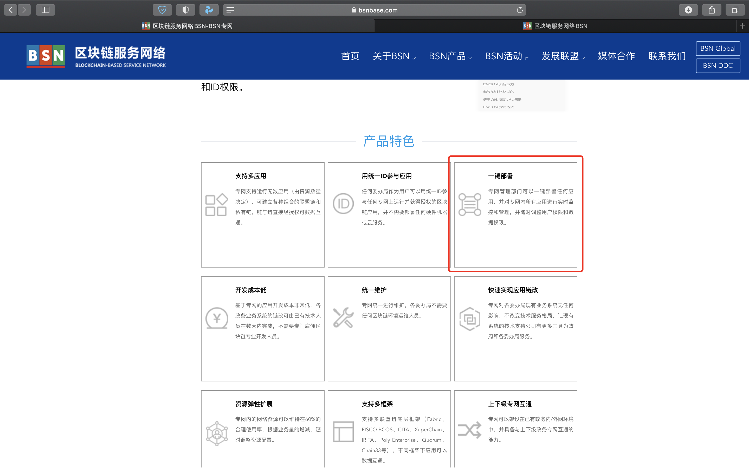Click the 产品特色 section heading
Screen dimensions: 749x468
click(389, 141)
